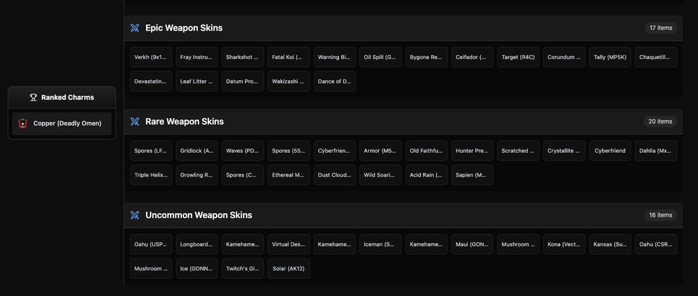Collapse the Epic Weapon Skins section header
This screenshot has width=698, height=296.
pos(403,28)
